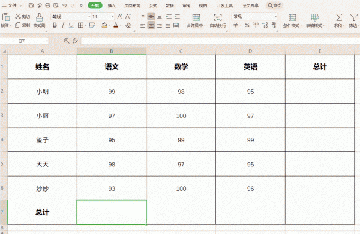Apply justified alignment to the cell
The height and width of the screenshot is (234, 360).
[168, 25]
